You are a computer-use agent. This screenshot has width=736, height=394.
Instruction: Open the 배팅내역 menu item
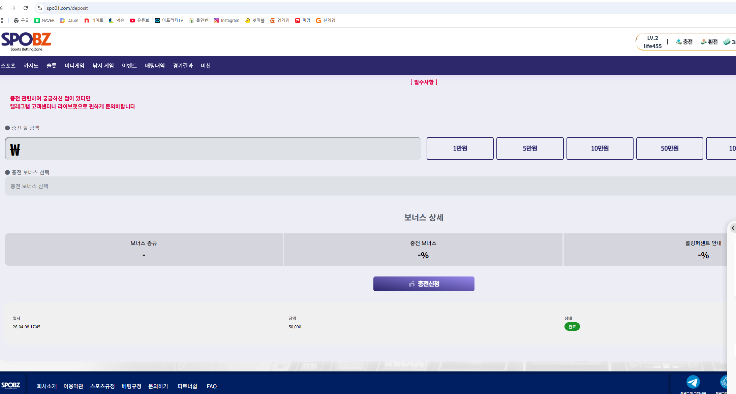tap(154, 66)
